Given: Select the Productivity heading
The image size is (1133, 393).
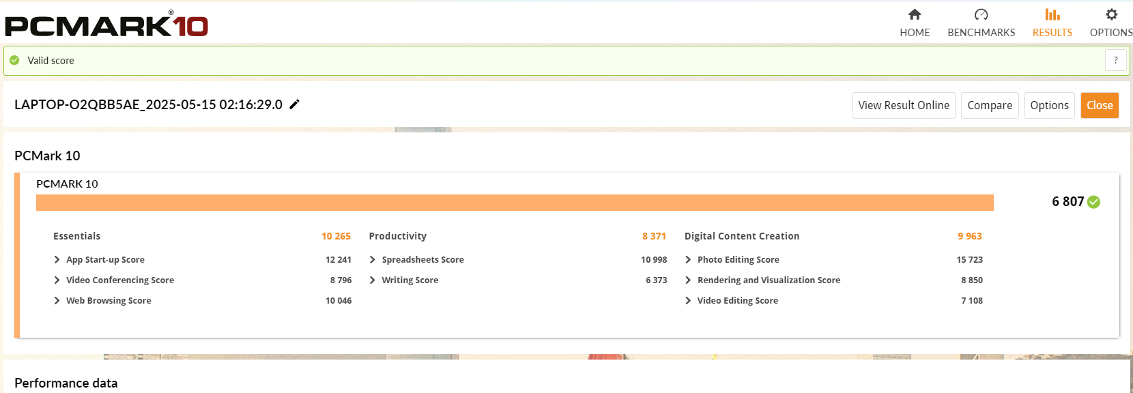Looking at the screenshot, I should (397, 236).
